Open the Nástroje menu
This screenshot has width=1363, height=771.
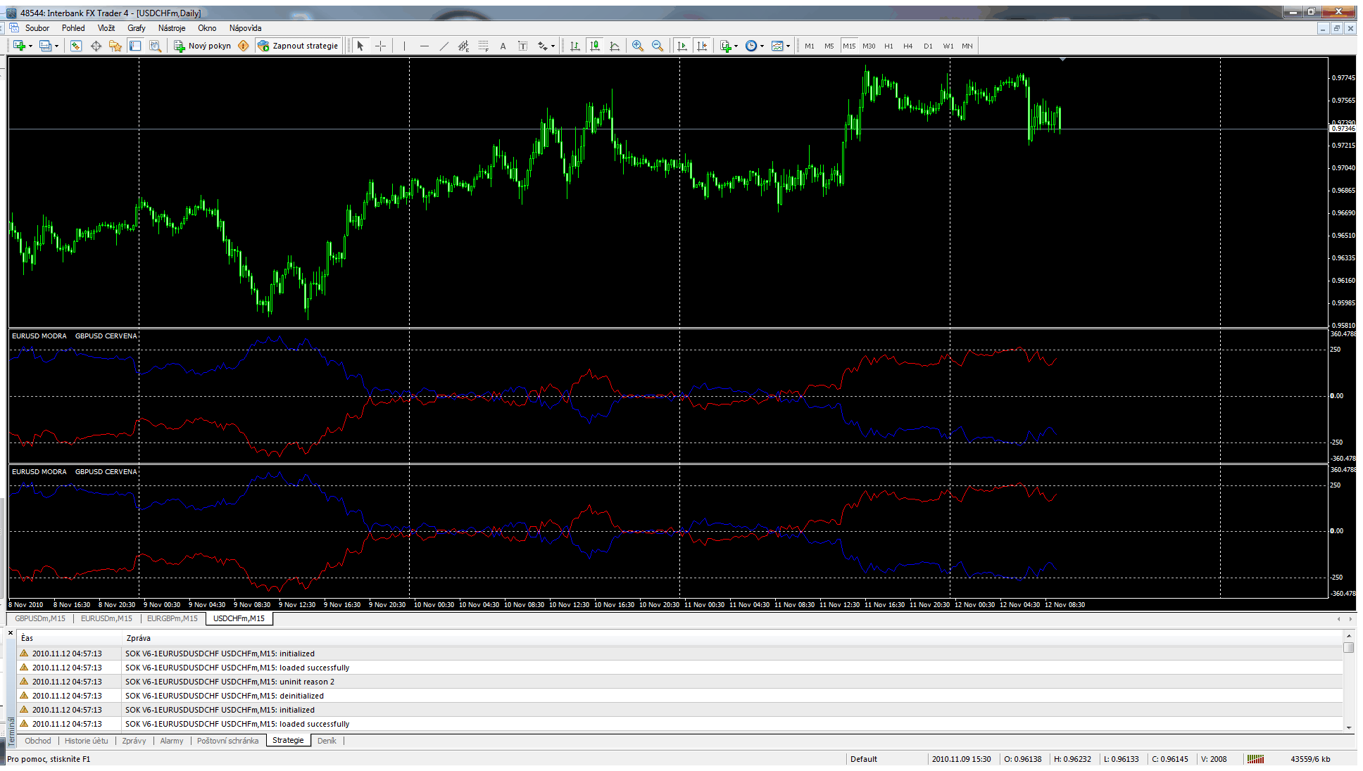(x=172, y=28)
